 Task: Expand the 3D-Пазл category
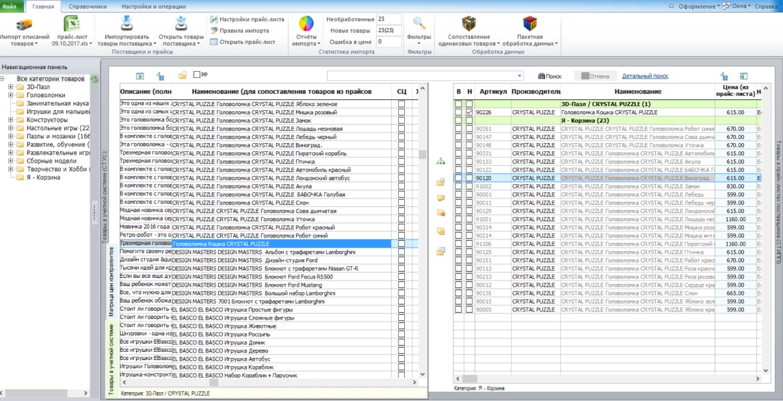pos(11,87)
